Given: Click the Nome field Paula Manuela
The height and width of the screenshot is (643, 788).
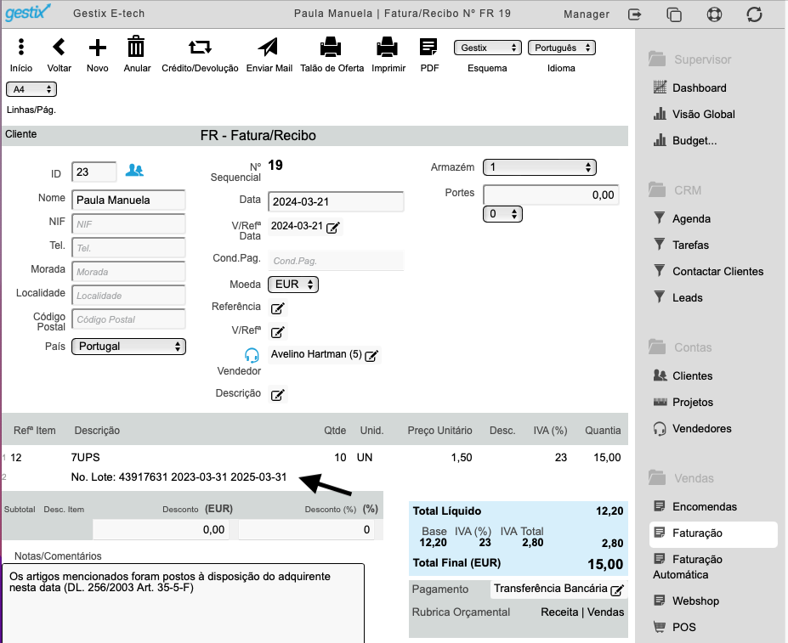Looking at the screenshot, I should click(x=128, y=200).
